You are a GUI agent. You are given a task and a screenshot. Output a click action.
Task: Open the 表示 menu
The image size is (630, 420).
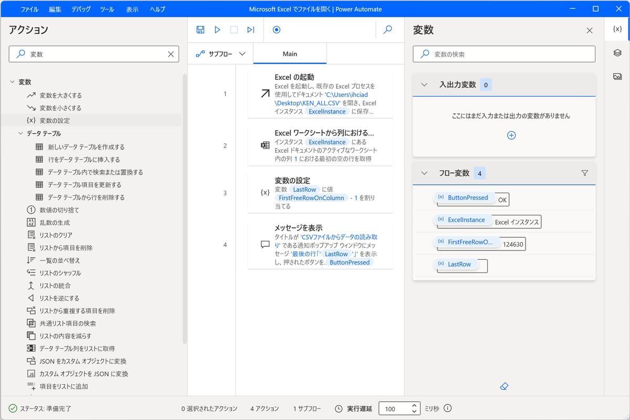click(132, 9)
